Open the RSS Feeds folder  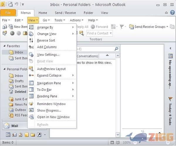tap(18, 115)
